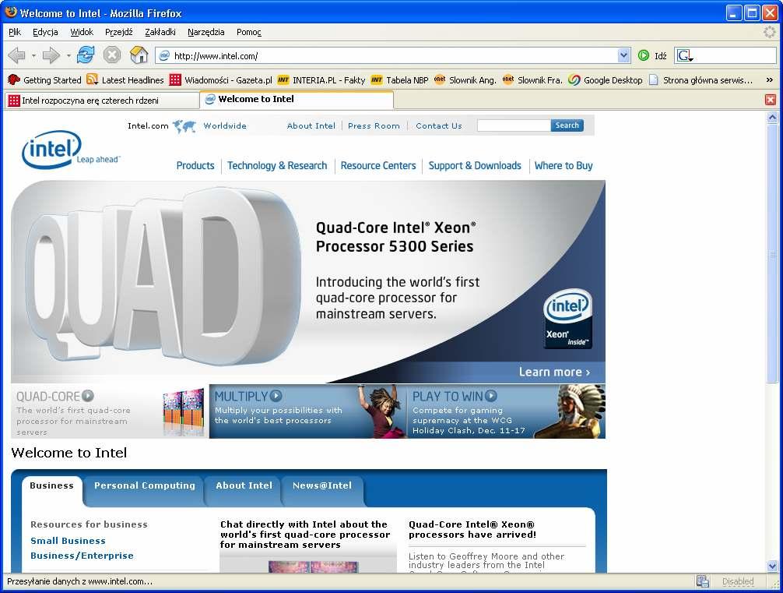Expand the address bar URL dropdown

(623, 55)
